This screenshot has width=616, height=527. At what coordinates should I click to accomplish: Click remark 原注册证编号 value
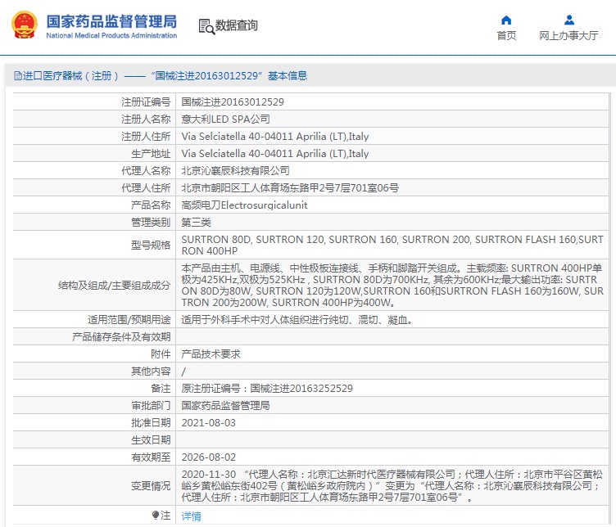pos(267,389)
